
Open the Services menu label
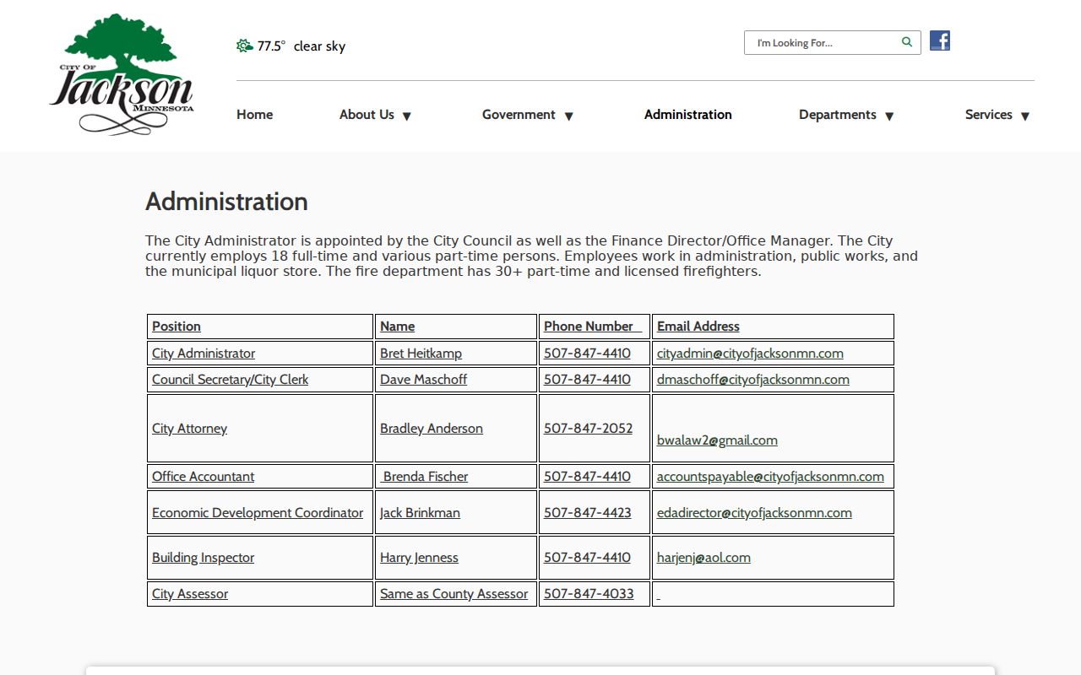click(x=989, y=115)
